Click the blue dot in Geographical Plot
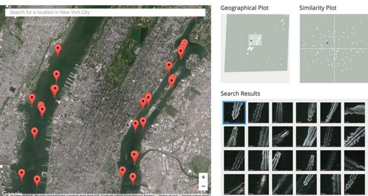 point(251,41)
